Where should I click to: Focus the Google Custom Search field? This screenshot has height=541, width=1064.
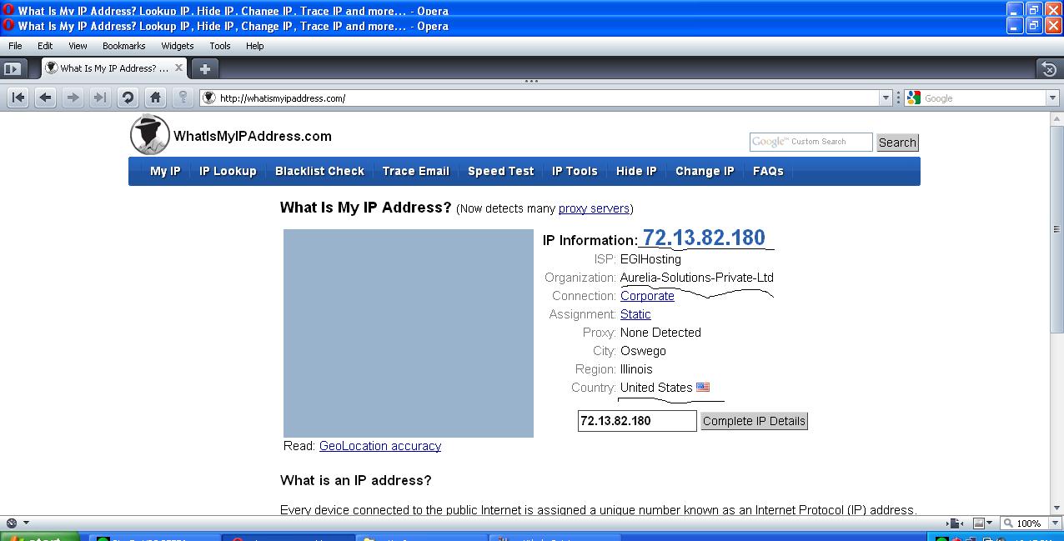point(811,142)
